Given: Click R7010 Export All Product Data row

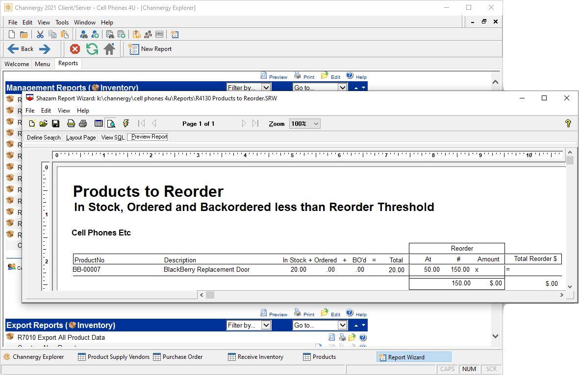Looking at the screenshot, I should 186,337.
